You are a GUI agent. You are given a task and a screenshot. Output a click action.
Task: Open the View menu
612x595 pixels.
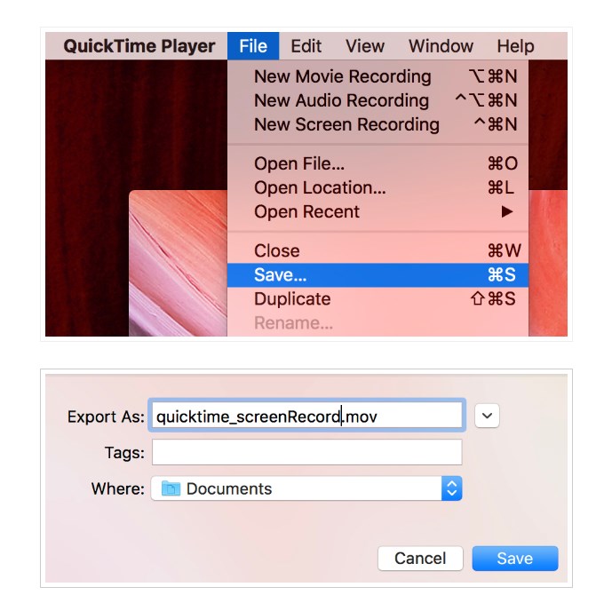(365, 46)
